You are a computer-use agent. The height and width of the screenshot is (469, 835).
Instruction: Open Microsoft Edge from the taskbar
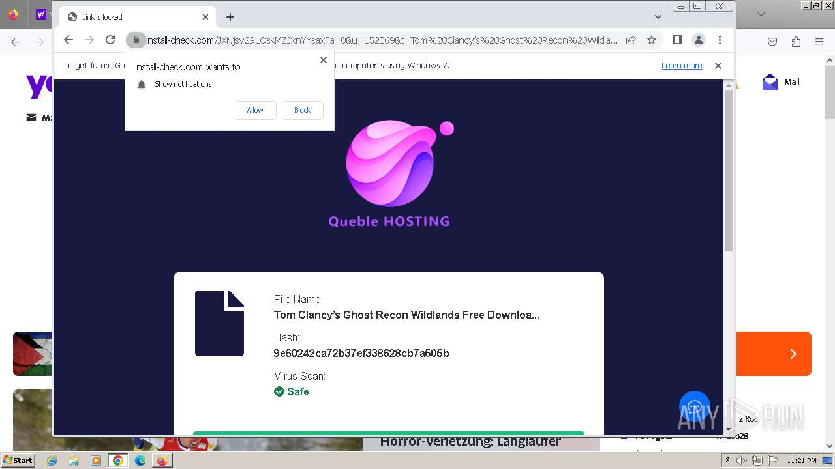click(x=140, y=461)
